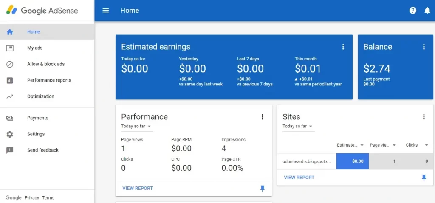The image size is (435, 203).
Task: Select Send feedback in sidebar
Action: point(47,150)
